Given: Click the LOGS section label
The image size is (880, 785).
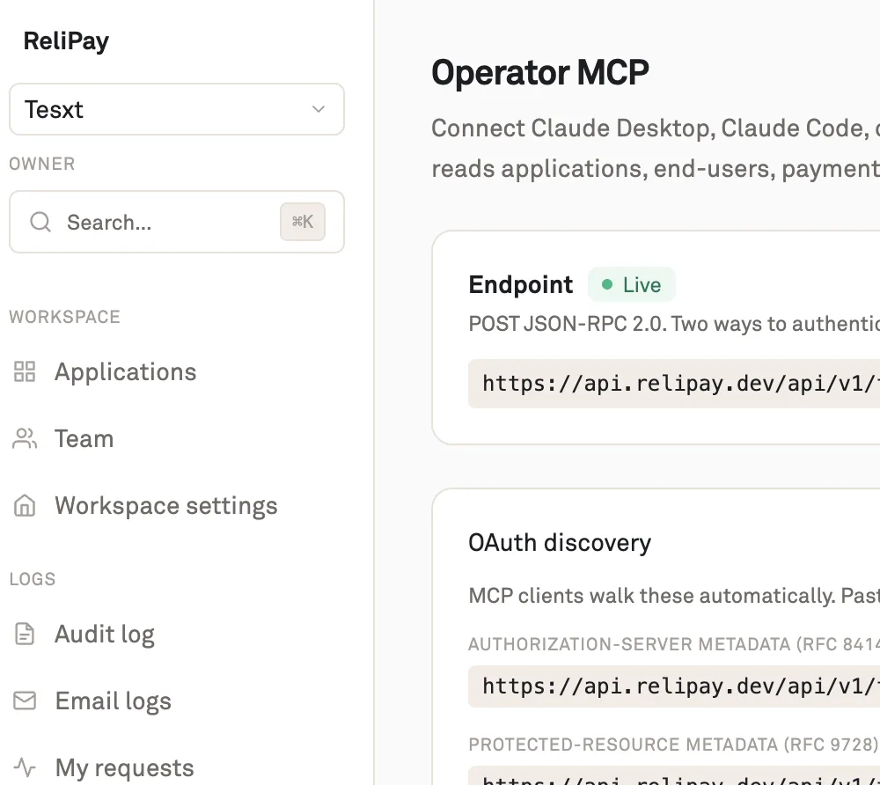Looking at the screenshot, I should 33,578.
